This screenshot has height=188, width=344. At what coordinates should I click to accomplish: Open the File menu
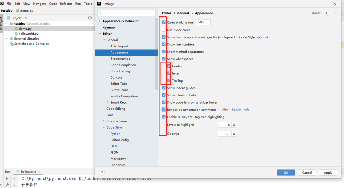(9, 4)
